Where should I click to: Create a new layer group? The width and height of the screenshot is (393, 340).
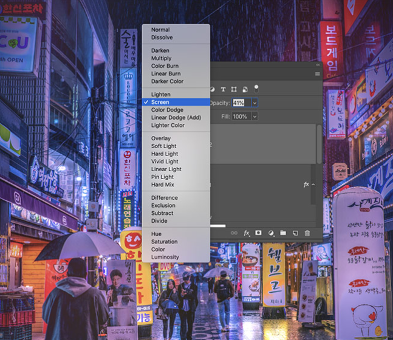point(283,233)
